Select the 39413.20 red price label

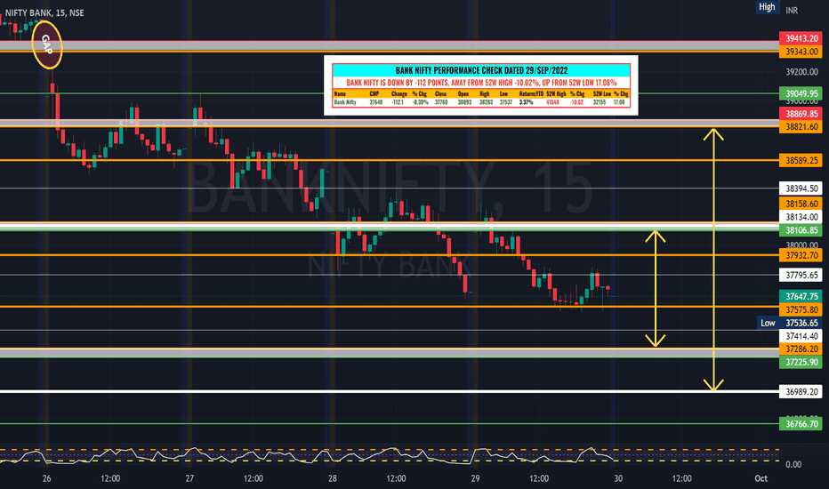801,38
